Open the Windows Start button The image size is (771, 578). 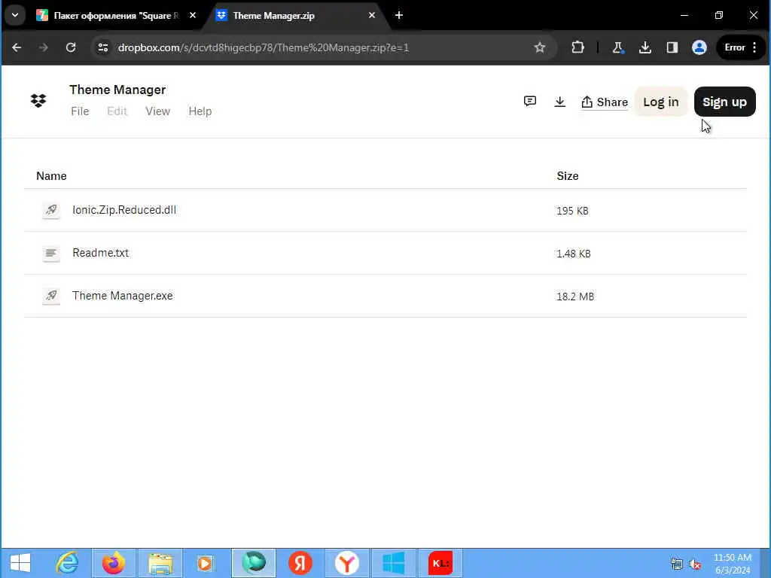[20, 563]
